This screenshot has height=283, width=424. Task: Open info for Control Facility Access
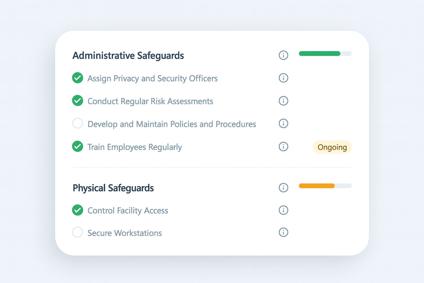(283, 210)
